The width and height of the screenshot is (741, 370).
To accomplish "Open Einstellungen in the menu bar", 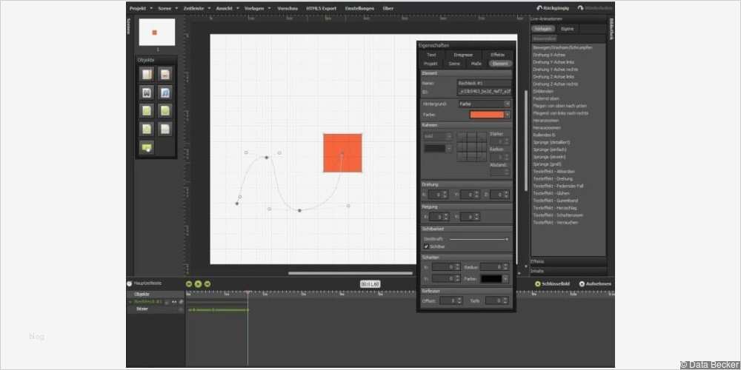I will [x=359, y=8].
